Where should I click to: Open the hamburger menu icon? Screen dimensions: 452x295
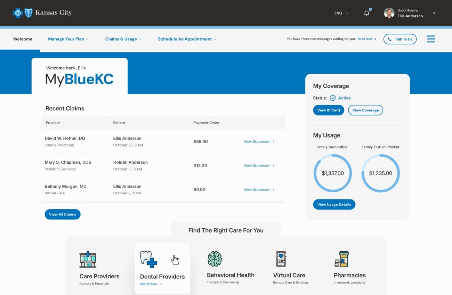coord(431,39)
